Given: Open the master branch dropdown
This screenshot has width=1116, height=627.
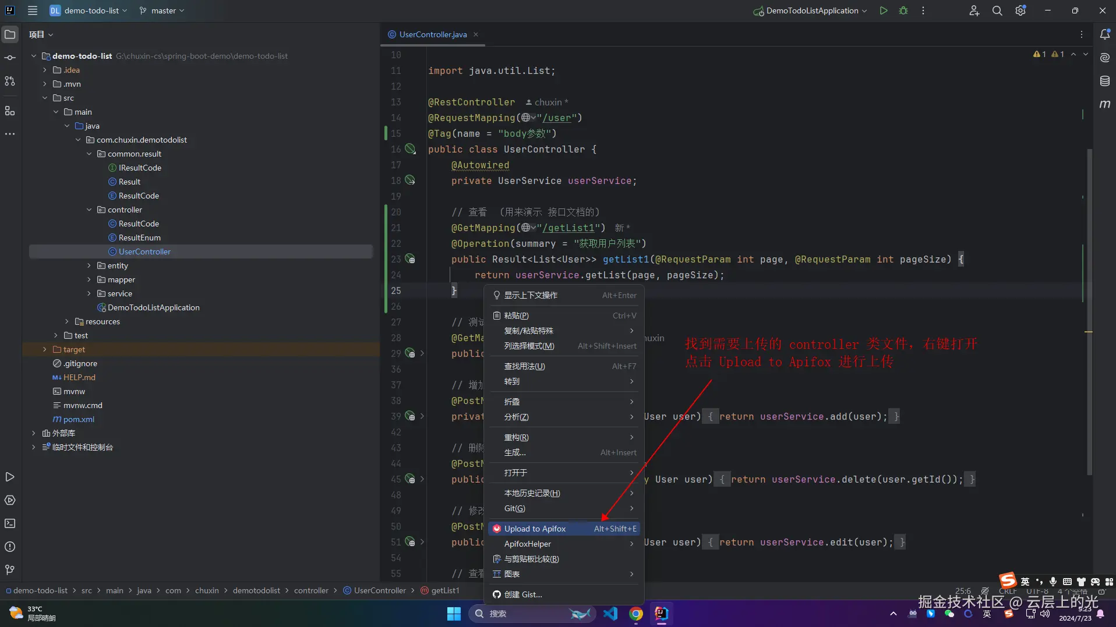Looking at the screenshot, I should point(162,10).
